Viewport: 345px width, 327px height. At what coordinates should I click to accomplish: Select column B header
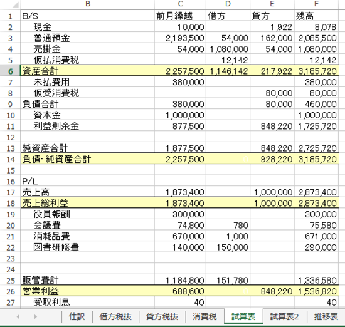[88, 4]
